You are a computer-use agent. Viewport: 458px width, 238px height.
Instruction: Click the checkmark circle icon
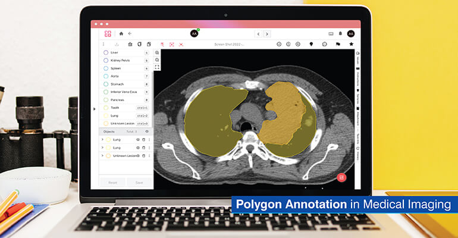pyautogui.click(x=279, y=44)
